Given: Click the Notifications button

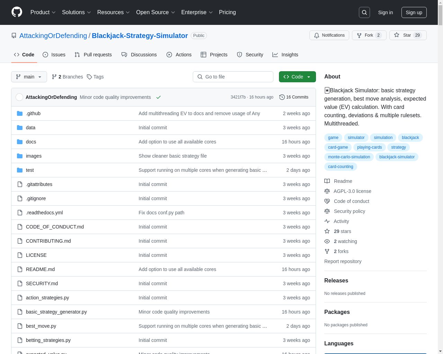Looking at the screenshot, I should 329,35.
